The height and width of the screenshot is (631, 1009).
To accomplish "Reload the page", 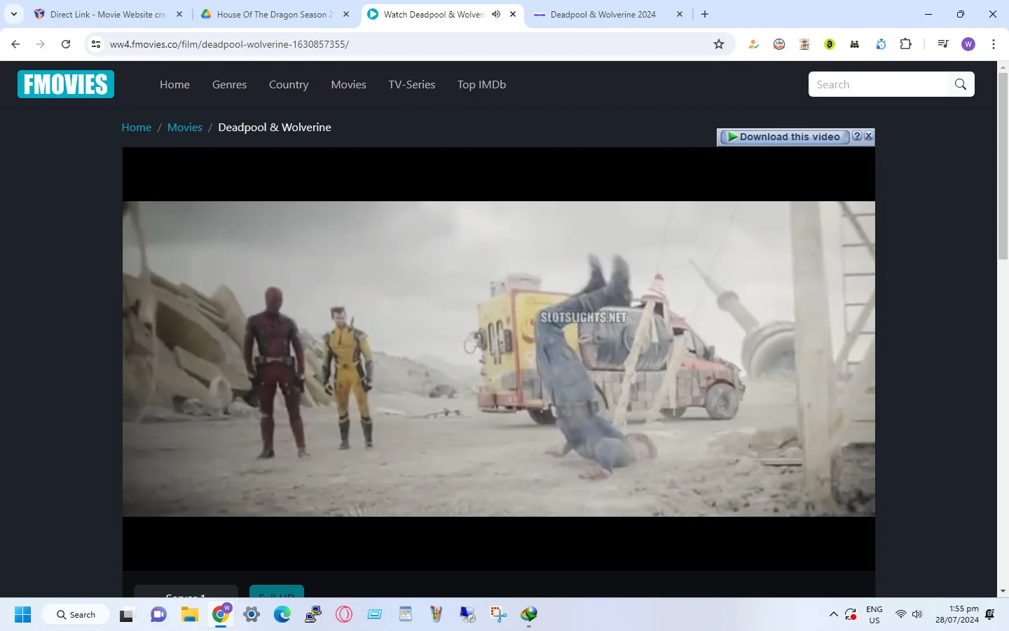I will (66, 44).
